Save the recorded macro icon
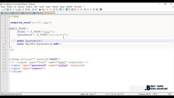 97,10
